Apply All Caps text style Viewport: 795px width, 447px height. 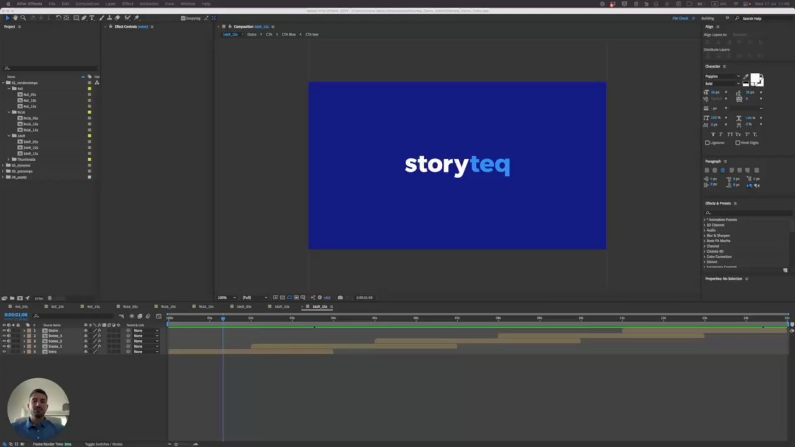click(x=730, y=135)
